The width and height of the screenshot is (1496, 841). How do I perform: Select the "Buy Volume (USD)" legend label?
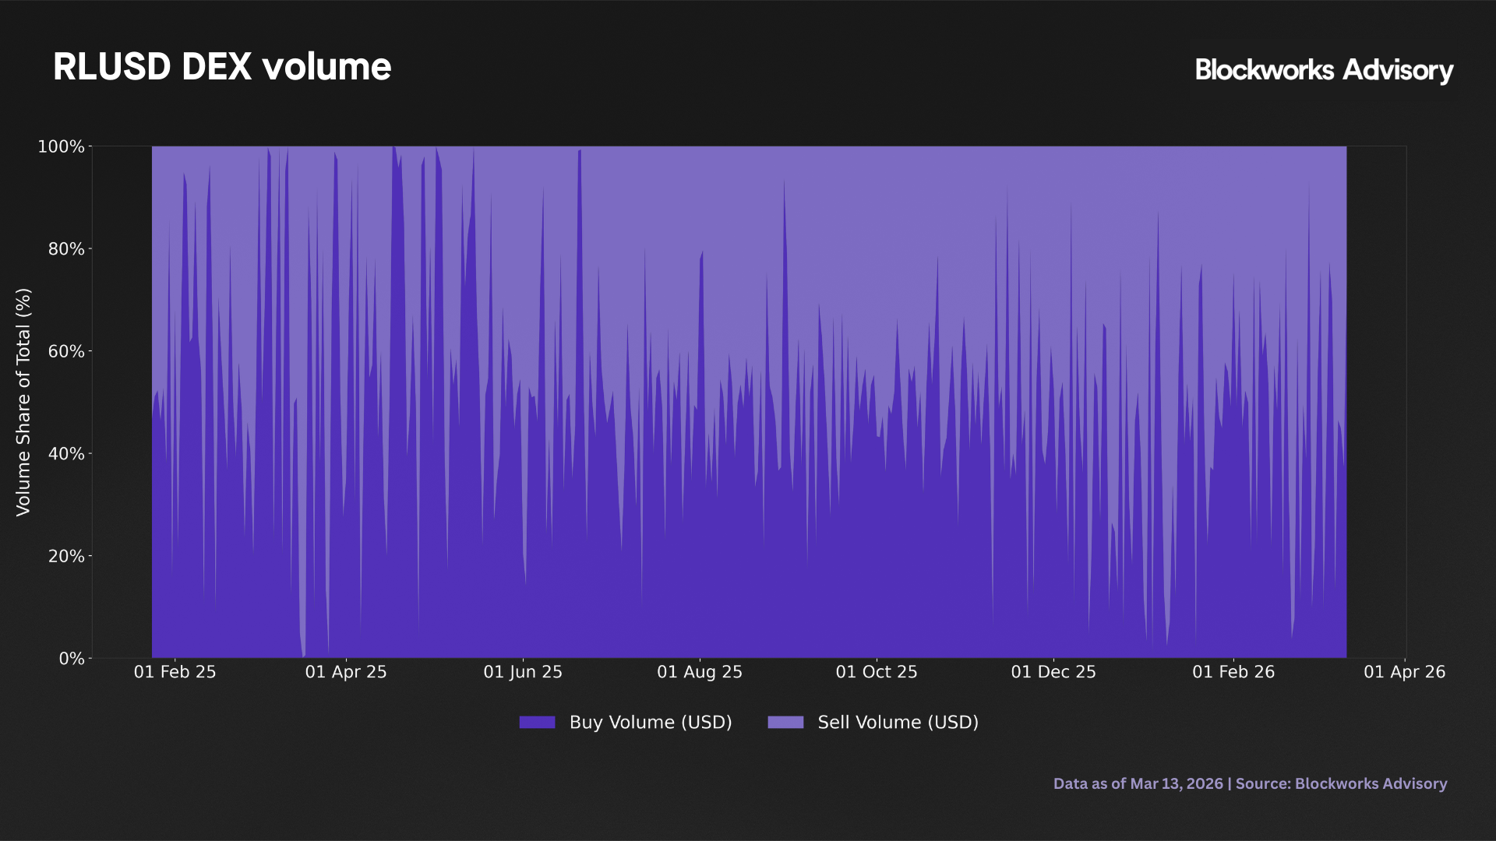tap(651, 723)
